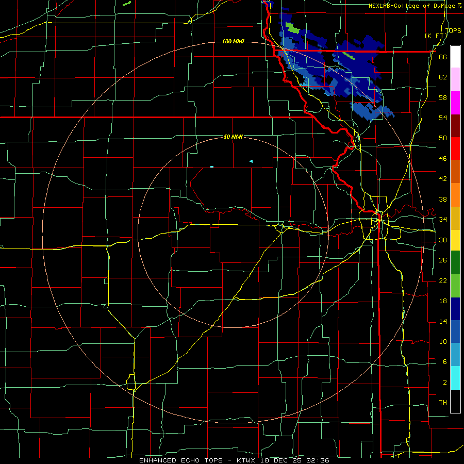Click the "[K FT]" units label
Screen dimensions: 464x464
pos(436,36)
